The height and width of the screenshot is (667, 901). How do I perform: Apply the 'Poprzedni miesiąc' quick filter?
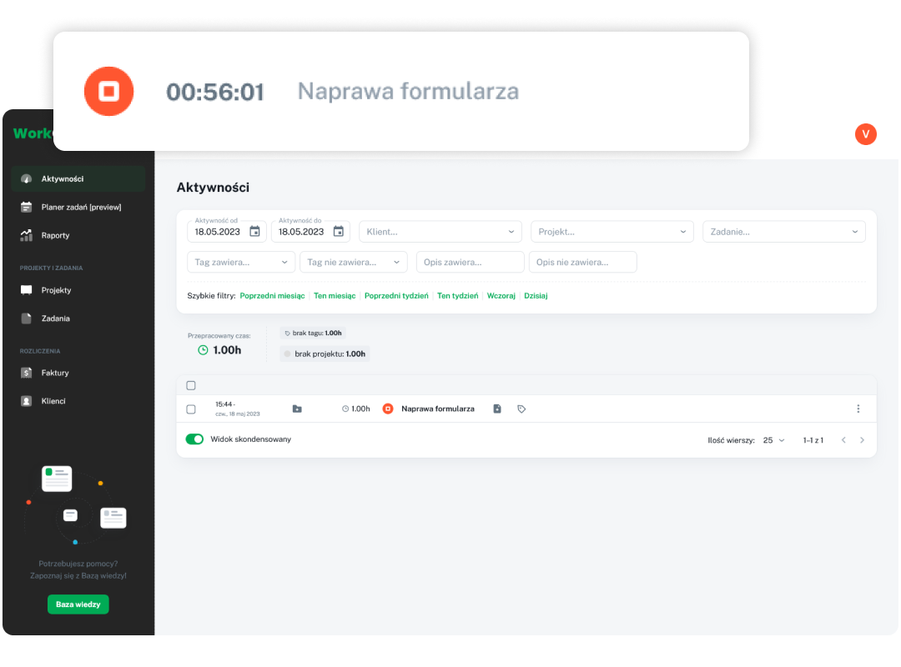[x=272, y=296]
